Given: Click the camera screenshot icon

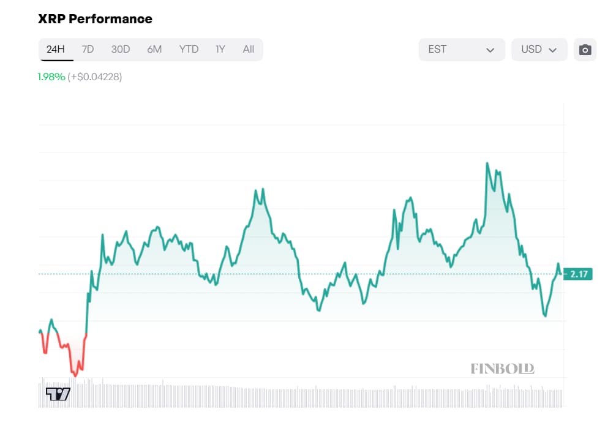Looking at the screenshot, I should click(585, 50).
